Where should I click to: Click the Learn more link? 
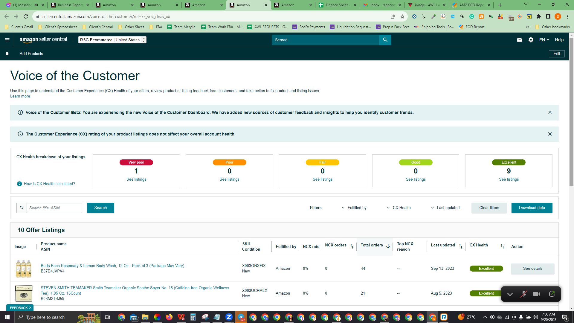point(20,96)
